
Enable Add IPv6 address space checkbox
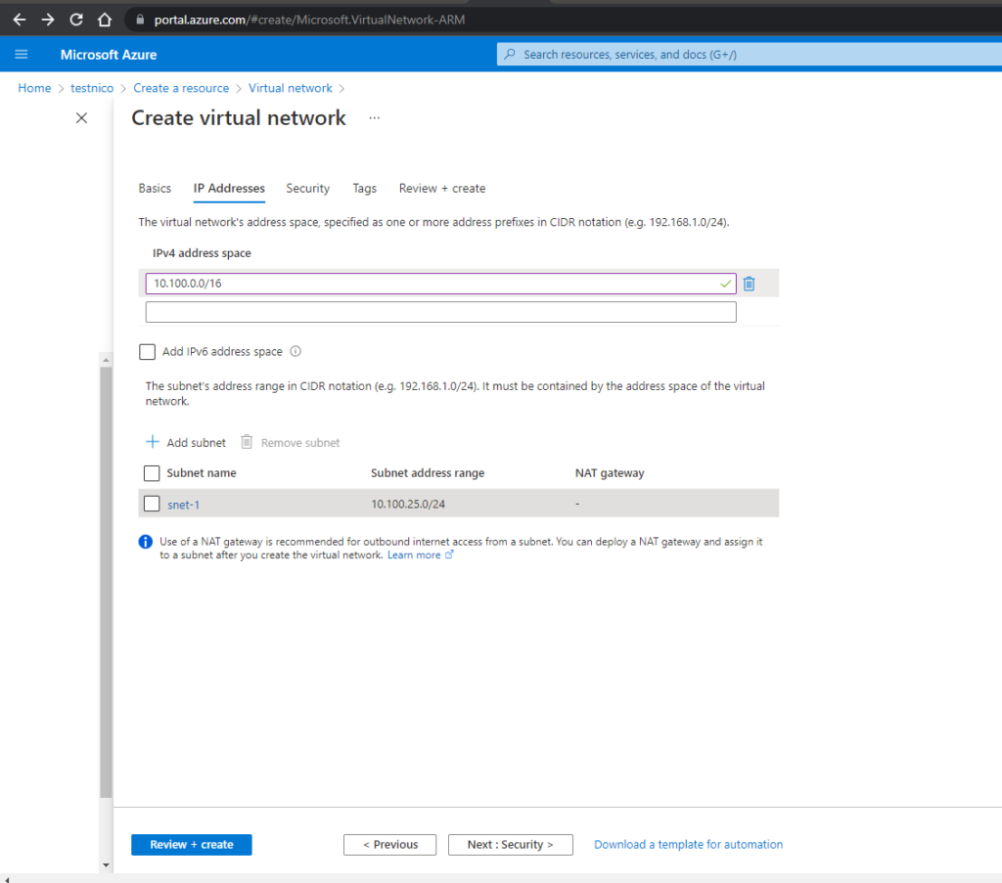pyautogui.click(x=147, y=352)
